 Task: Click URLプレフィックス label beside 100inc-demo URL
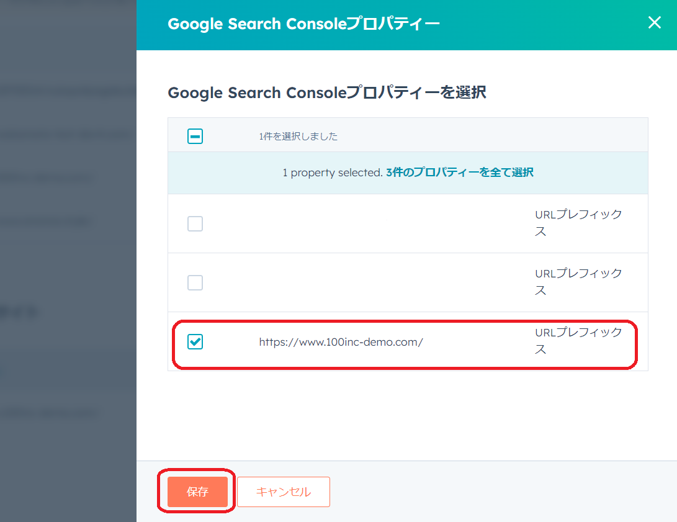click(578, 341)
